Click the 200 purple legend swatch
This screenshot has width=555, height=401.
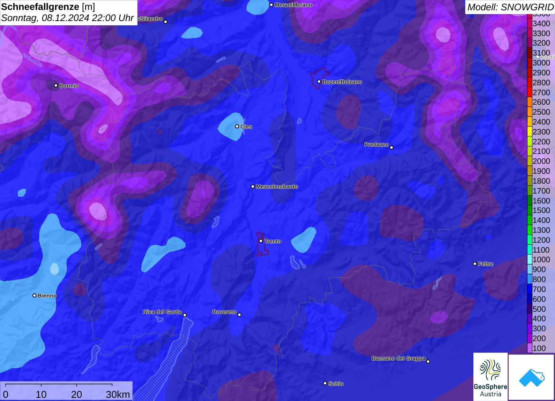pos(529,338)
